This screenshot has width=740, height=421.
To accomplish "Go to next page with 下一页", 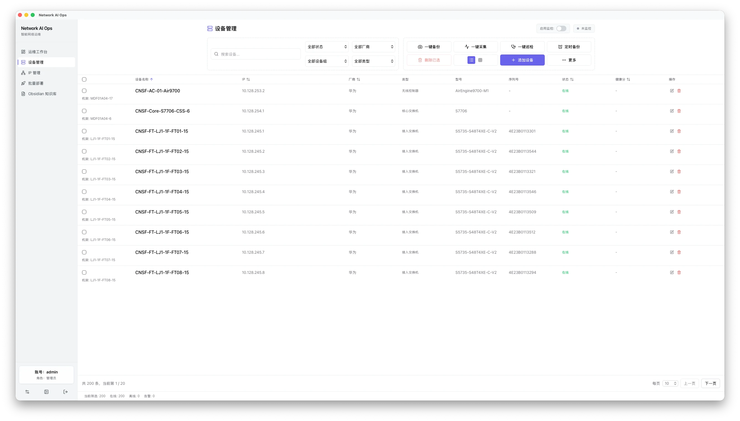I will click(710, 383).
